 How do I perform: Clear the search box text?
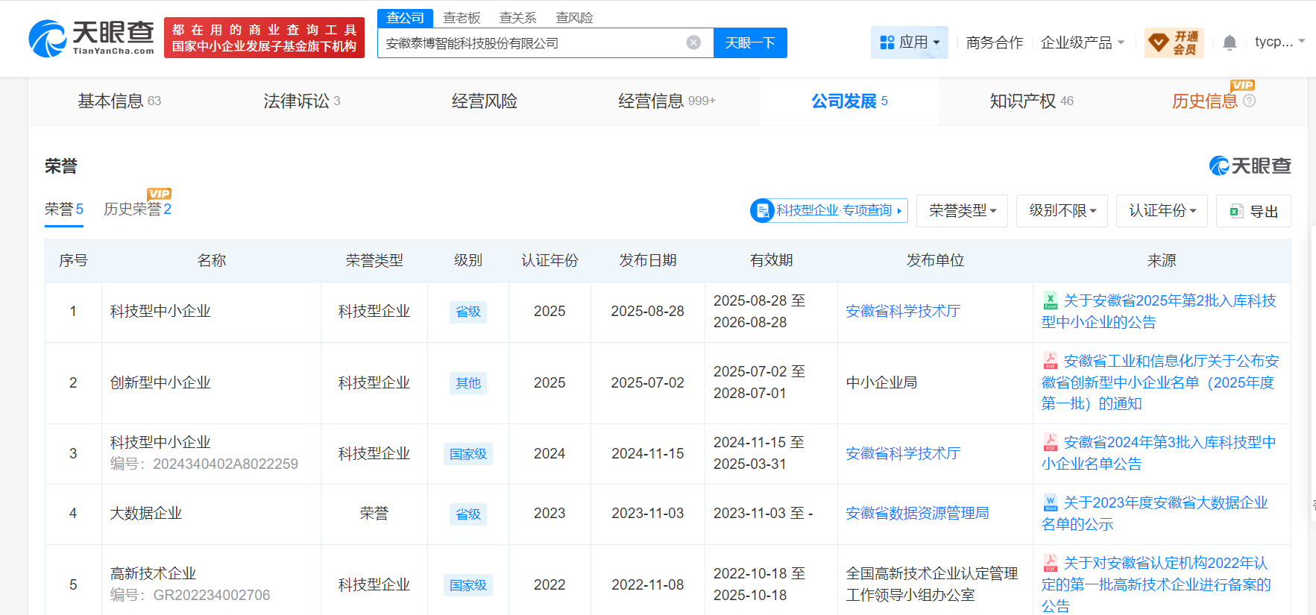pyautogui.click(x=693, y=42)
